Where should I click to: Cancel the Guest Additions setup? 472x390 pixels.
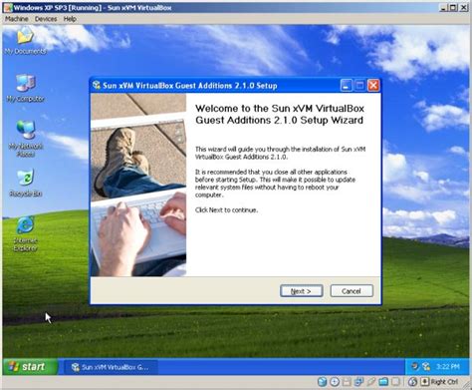click(352, 291)
